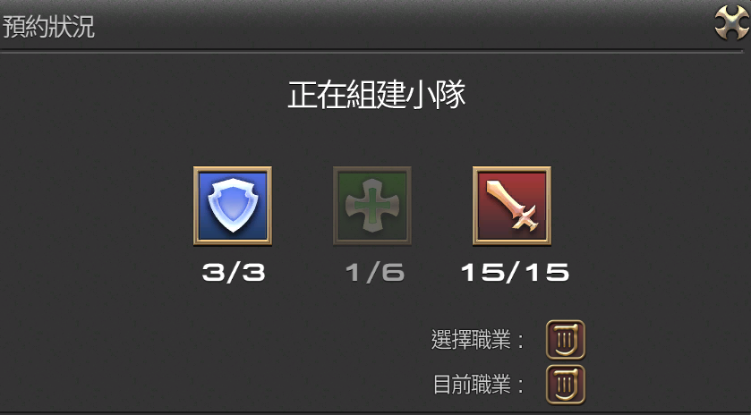Click the 選擇職業 label
The width and height of the screenshot is (751, 415).
click(471, 340)
